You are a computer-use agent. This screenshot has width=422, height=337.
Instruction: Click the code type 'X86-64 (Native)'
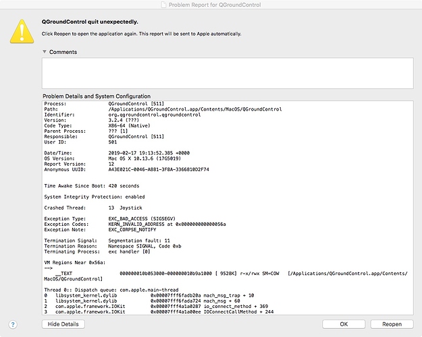(129, 125)
